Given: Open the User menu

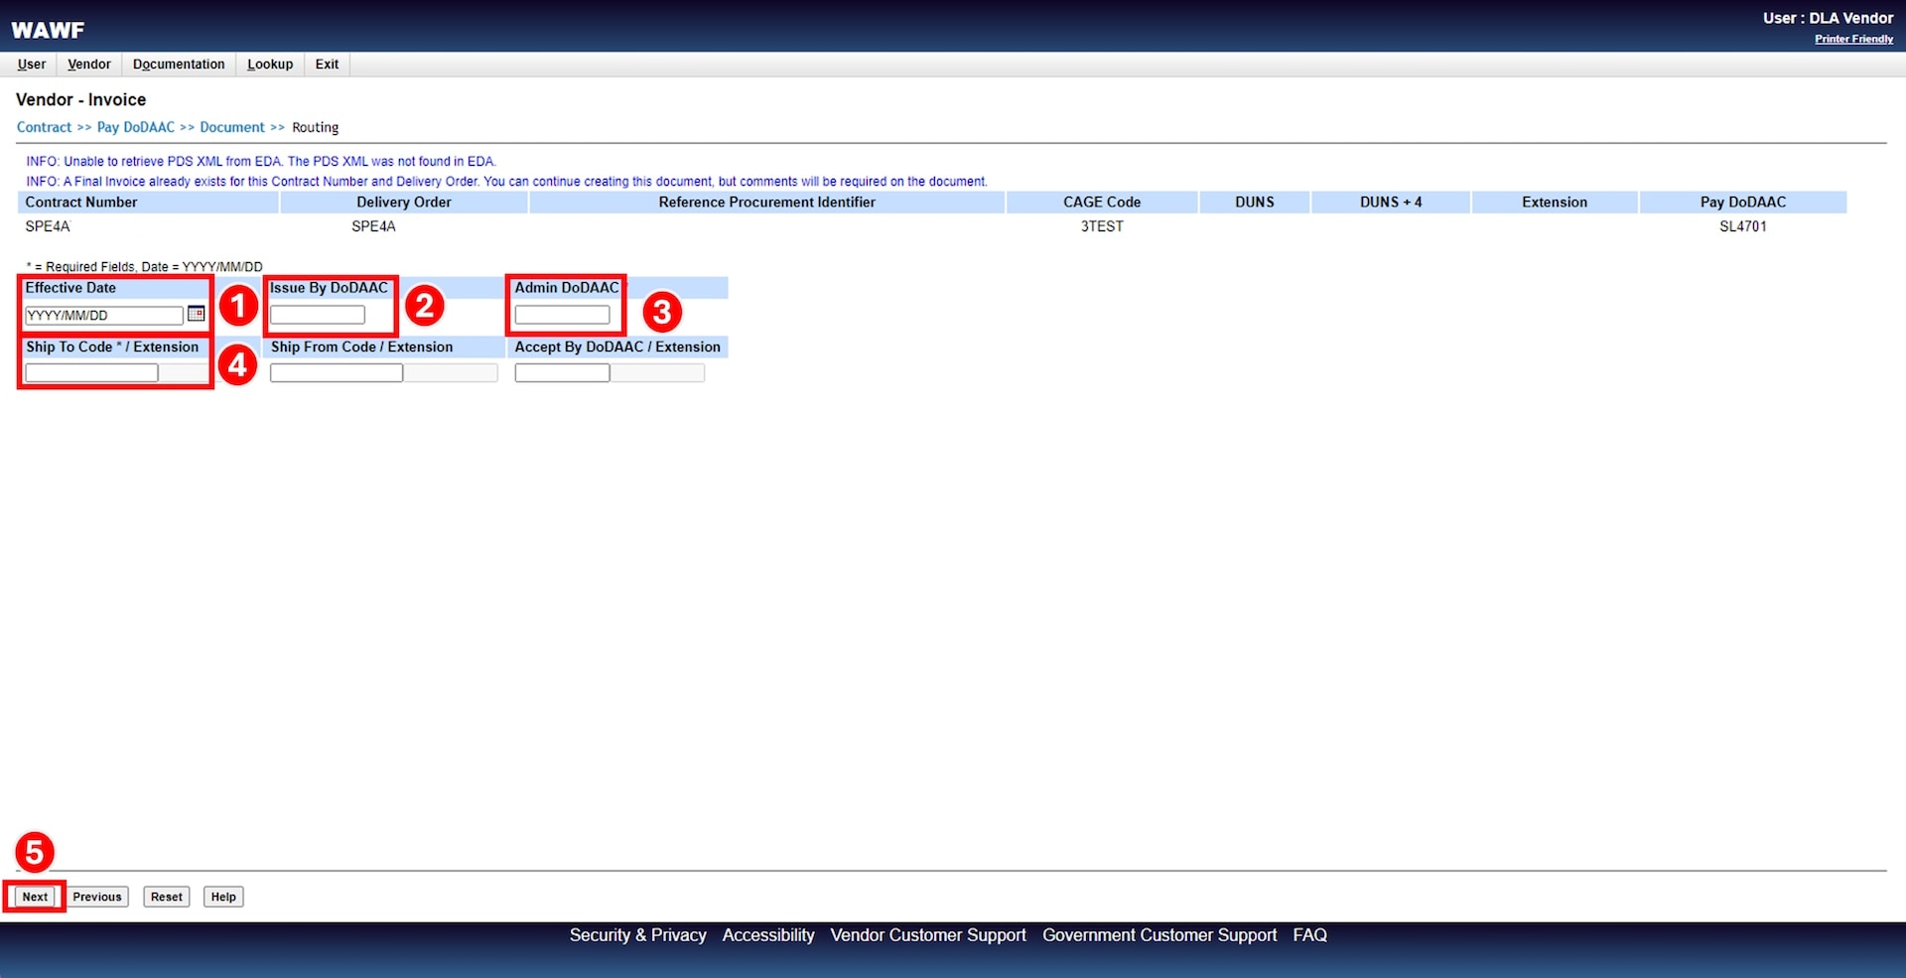Looking at the screenshot, I should 32,65.
